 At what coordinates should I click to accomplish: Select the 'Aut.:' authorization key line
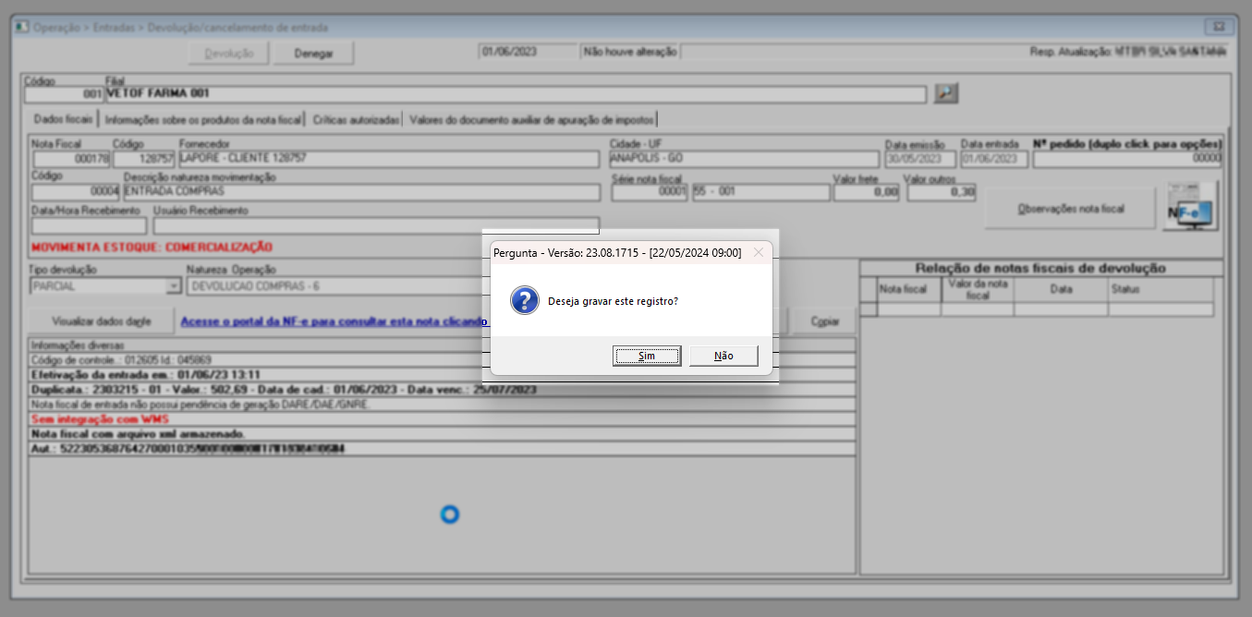click(x=442, y=449)
